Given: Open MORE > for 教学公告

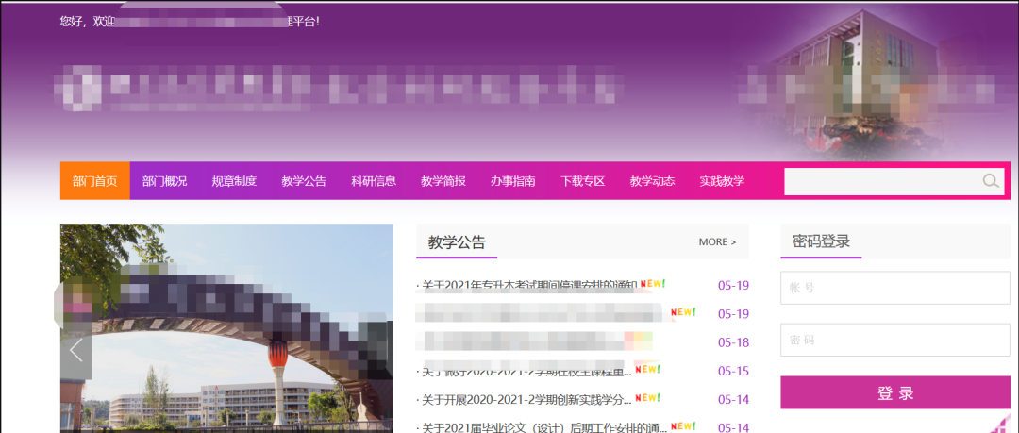Looking at the screenshot, I should point(717,241).
